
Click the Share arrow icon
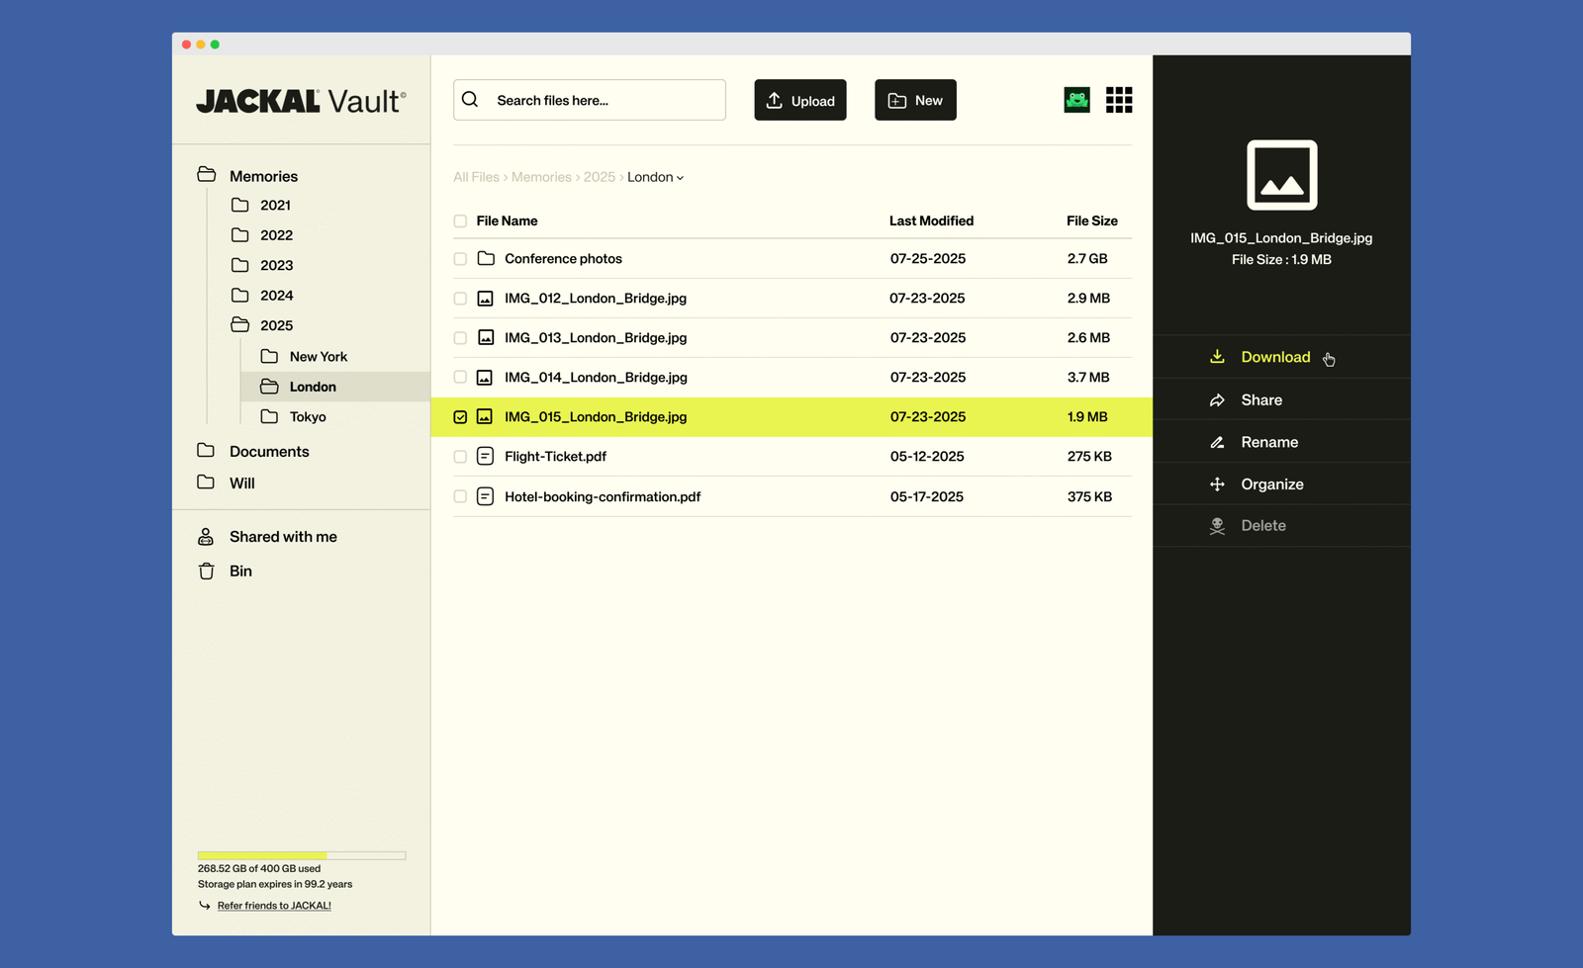pyautogui.click(x=1217, y=400)
